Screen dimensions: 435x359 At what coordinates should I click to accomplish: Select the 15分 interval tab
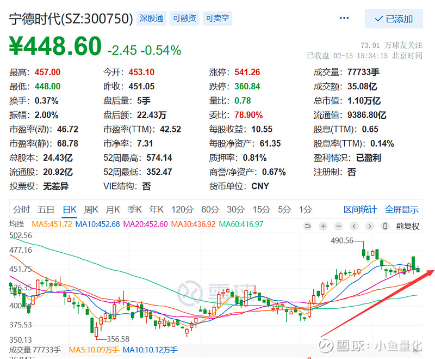tap(262, 210)
